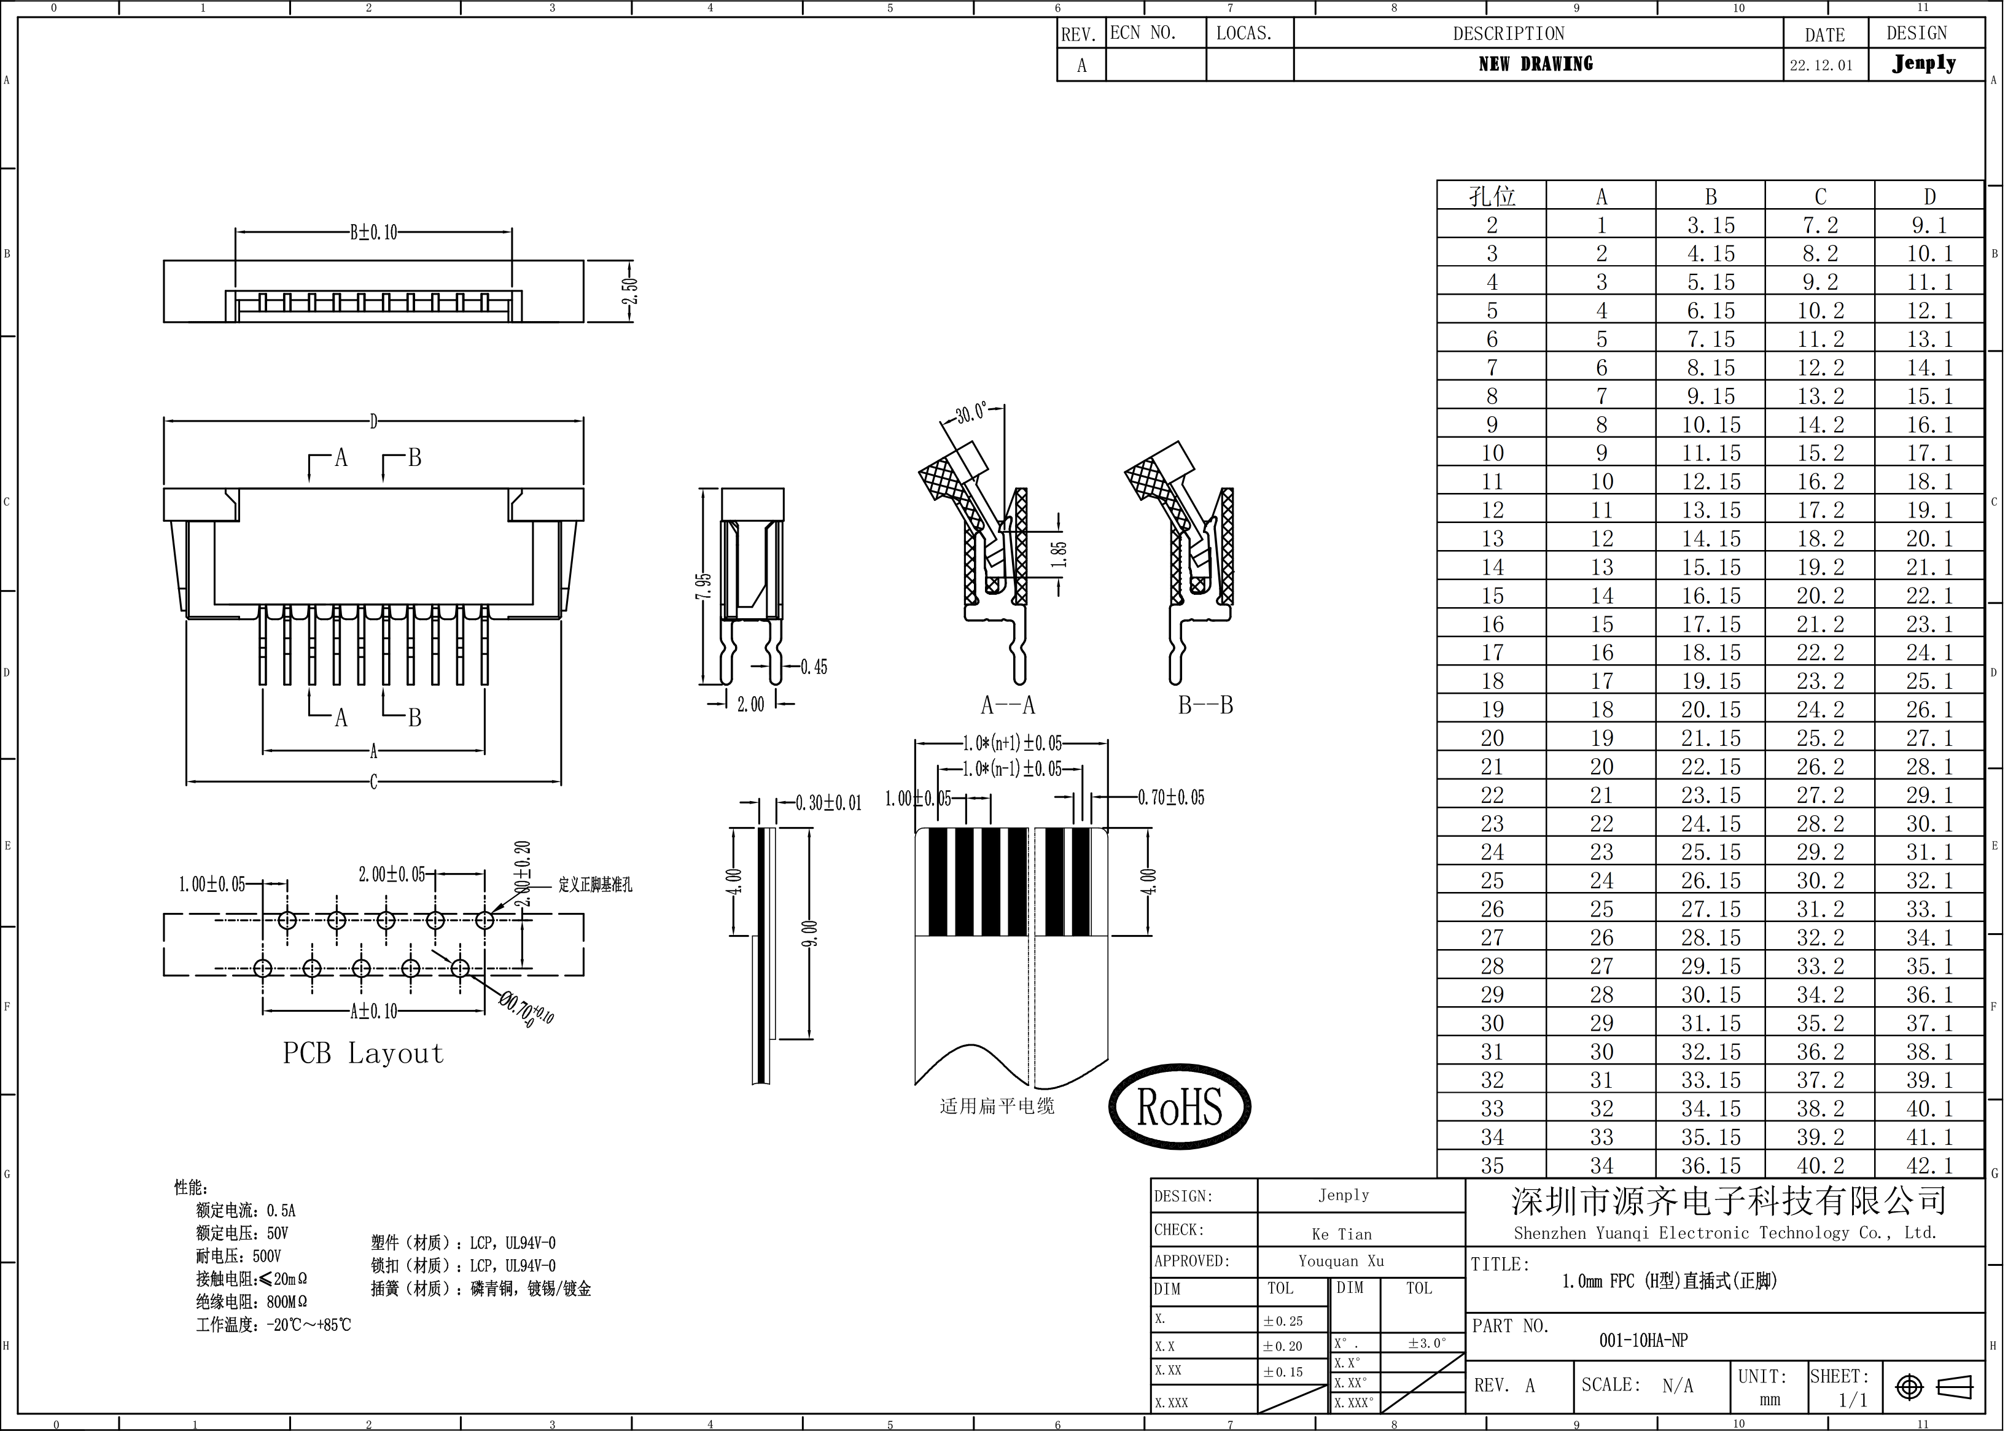
Task: Click the 'Ke Tian' checker name
Action: pos(1342,1235)
